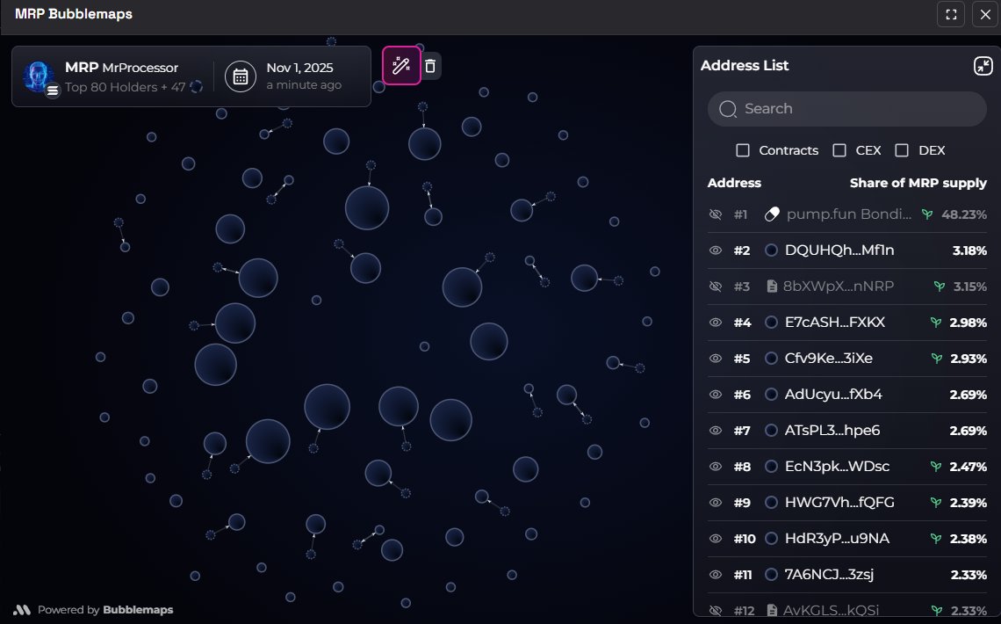Select address HWG7Vh...fQFG in the list

pyautogui.click(x=839, y=503)
